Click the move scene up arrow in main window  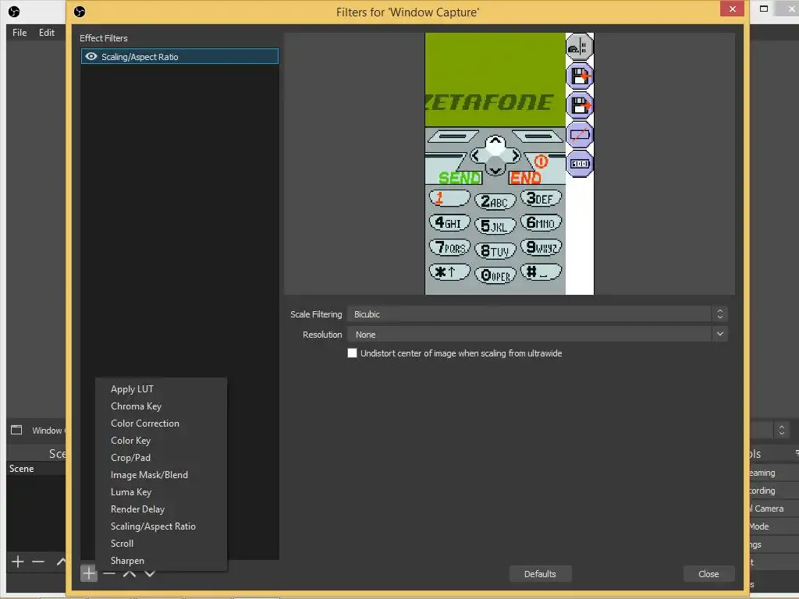(61, 562)
